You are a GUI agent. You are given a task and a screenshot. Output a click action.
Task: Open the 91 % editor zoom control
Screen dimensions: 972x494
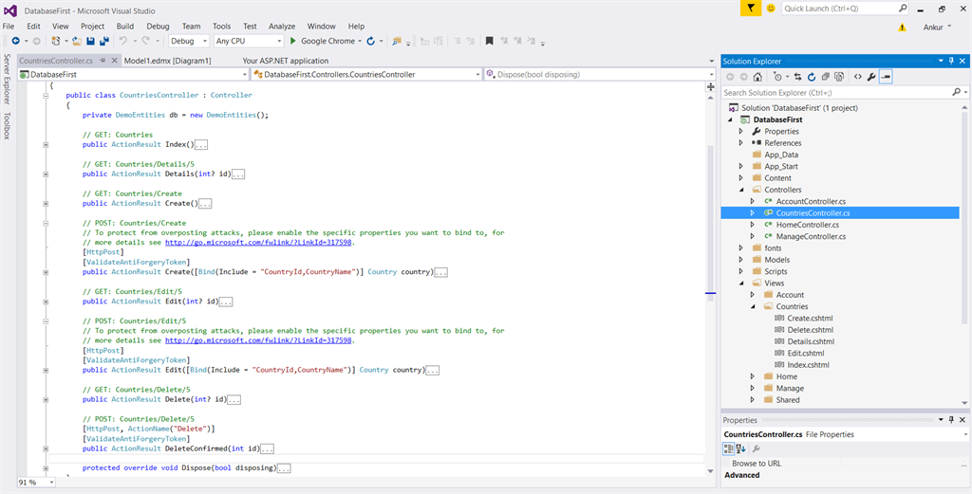tap(36, 483)
